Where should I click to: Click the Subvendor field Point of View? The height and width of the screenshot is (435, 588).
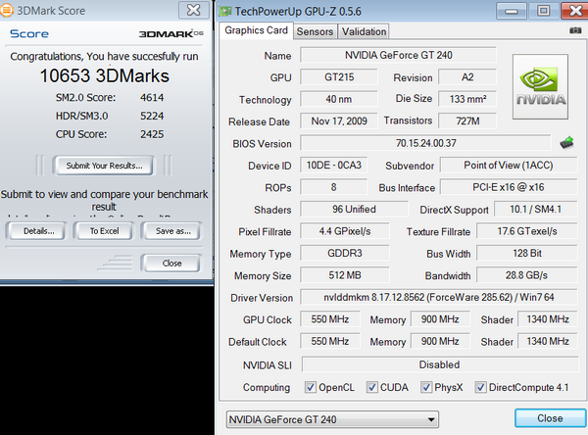click(509, 165)
